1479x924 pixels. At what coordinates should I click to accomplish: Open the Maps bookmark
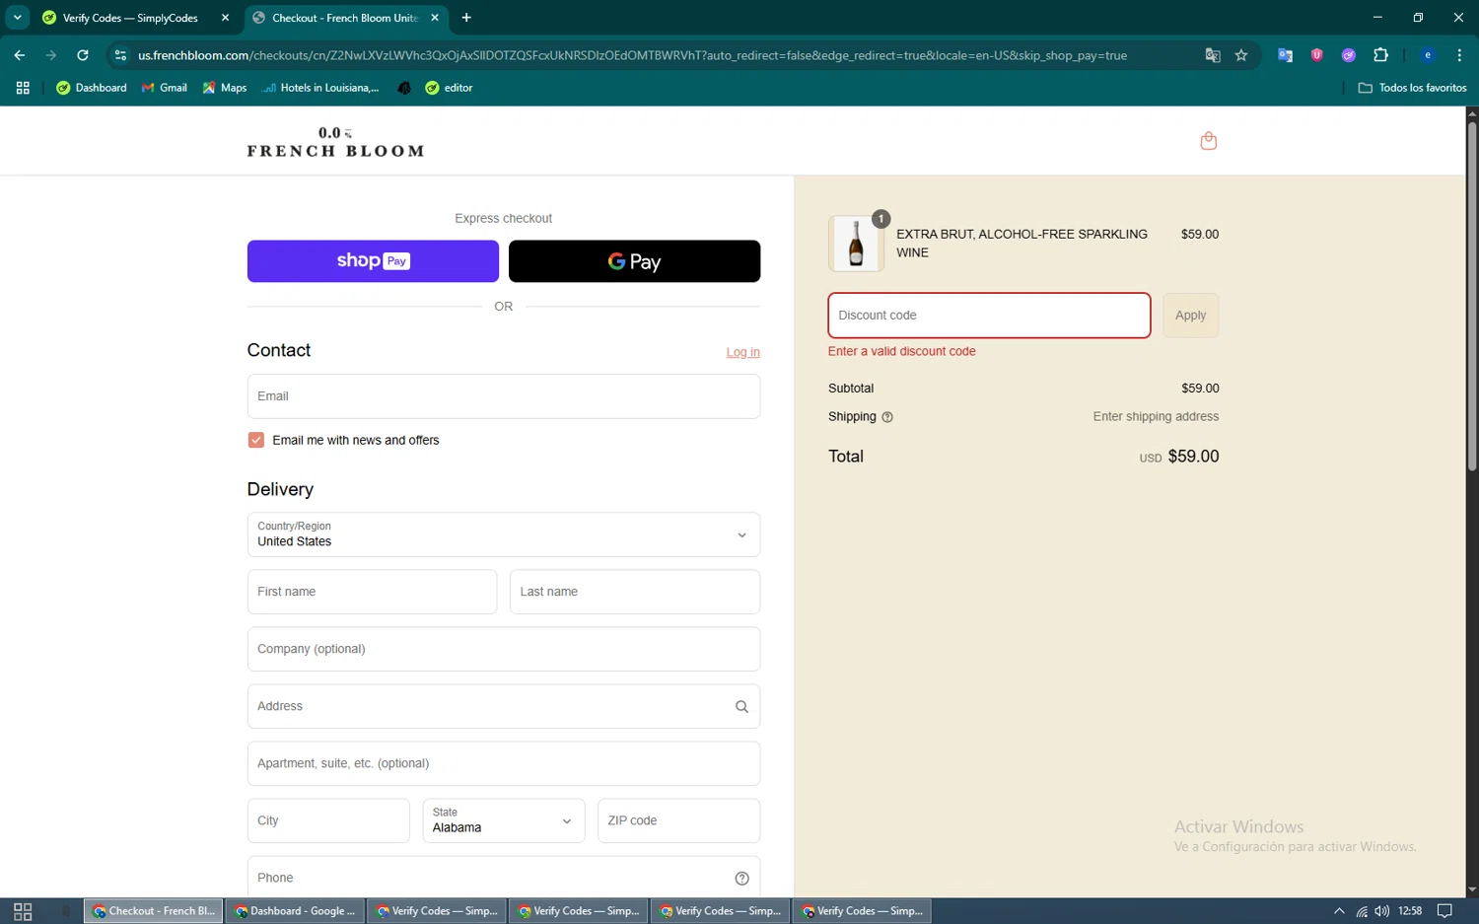(x=225, y=88)
